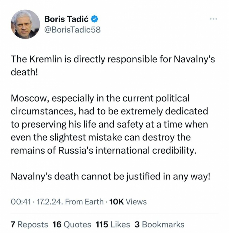Show who gave the 115 Likes
Screen dimensions: 229x233
tap(113, 225)
